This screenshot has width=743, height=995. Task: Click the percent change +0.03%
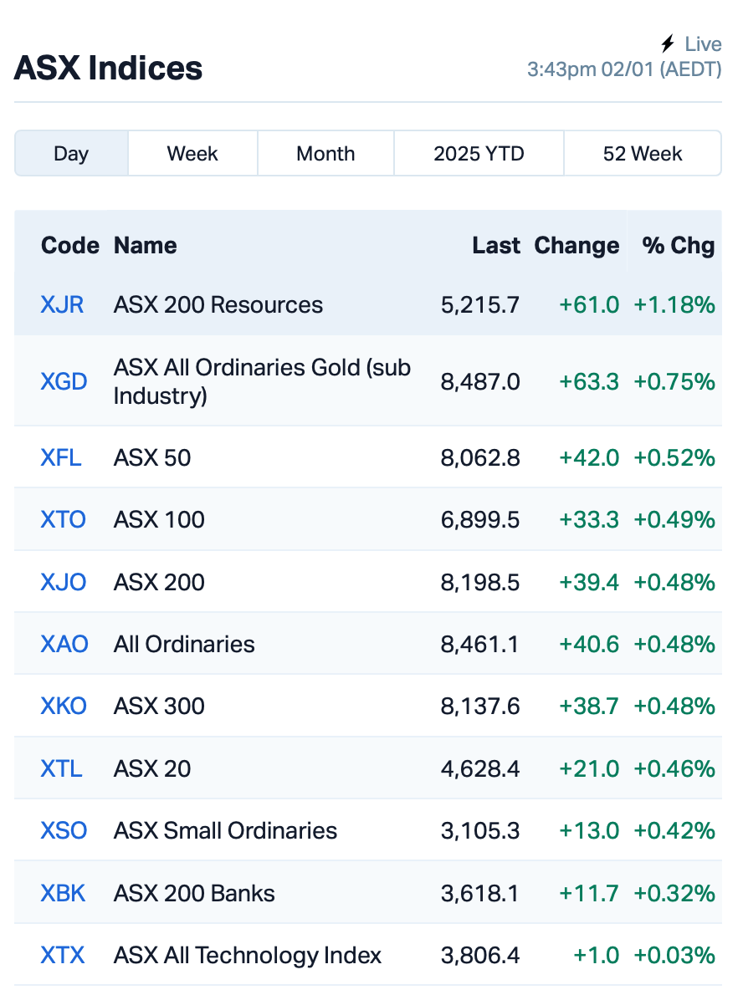pos(674,955)
